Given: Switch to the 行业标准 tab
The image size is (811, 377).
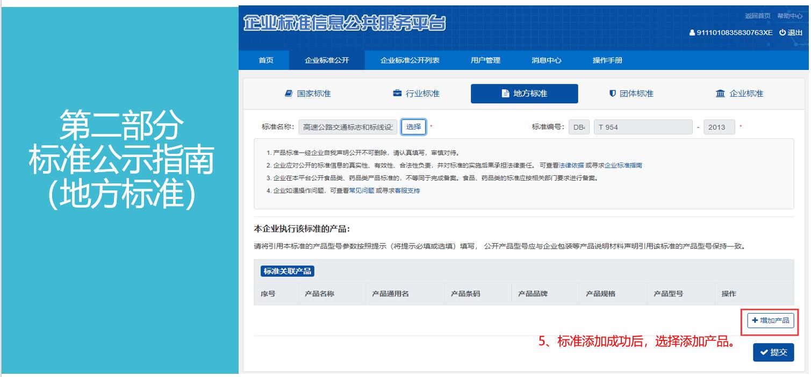Looking at the screenshot, I should coord(417,94).
